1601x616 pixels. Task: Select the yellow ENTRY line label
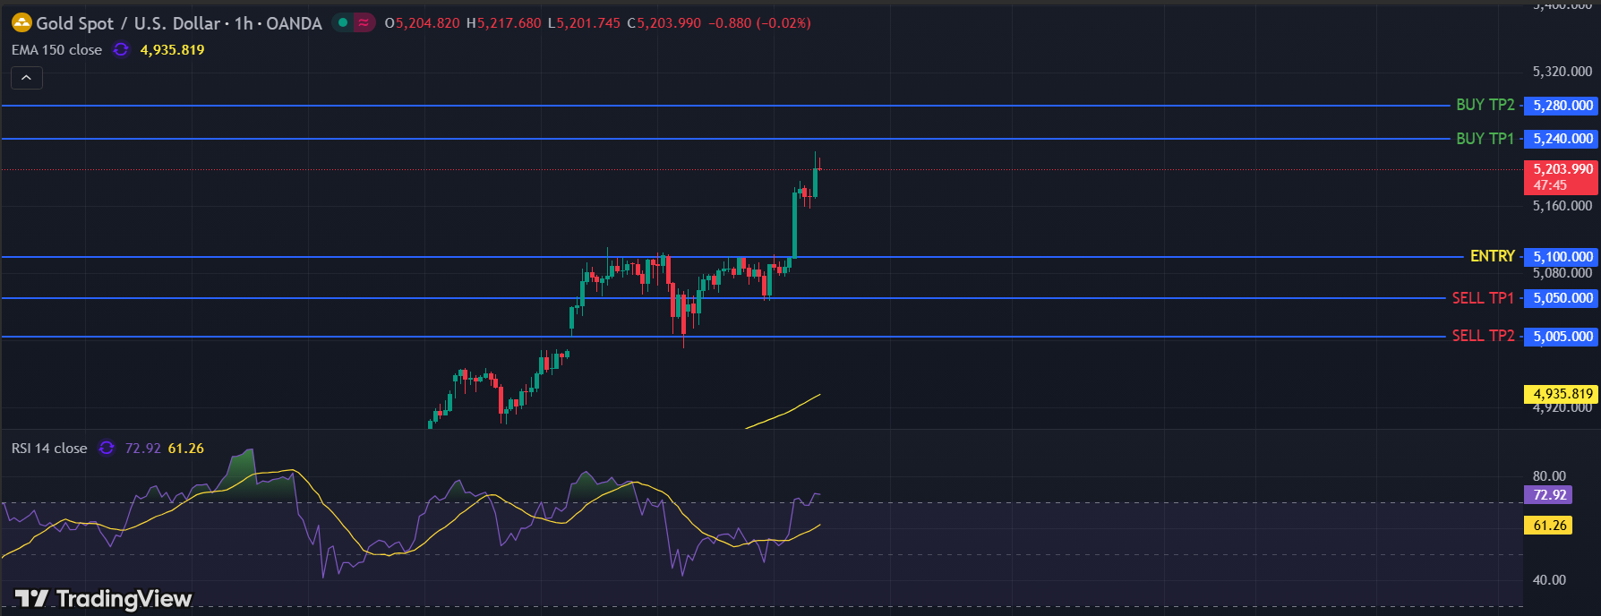pyautogui.click(x=1492, y=256)
